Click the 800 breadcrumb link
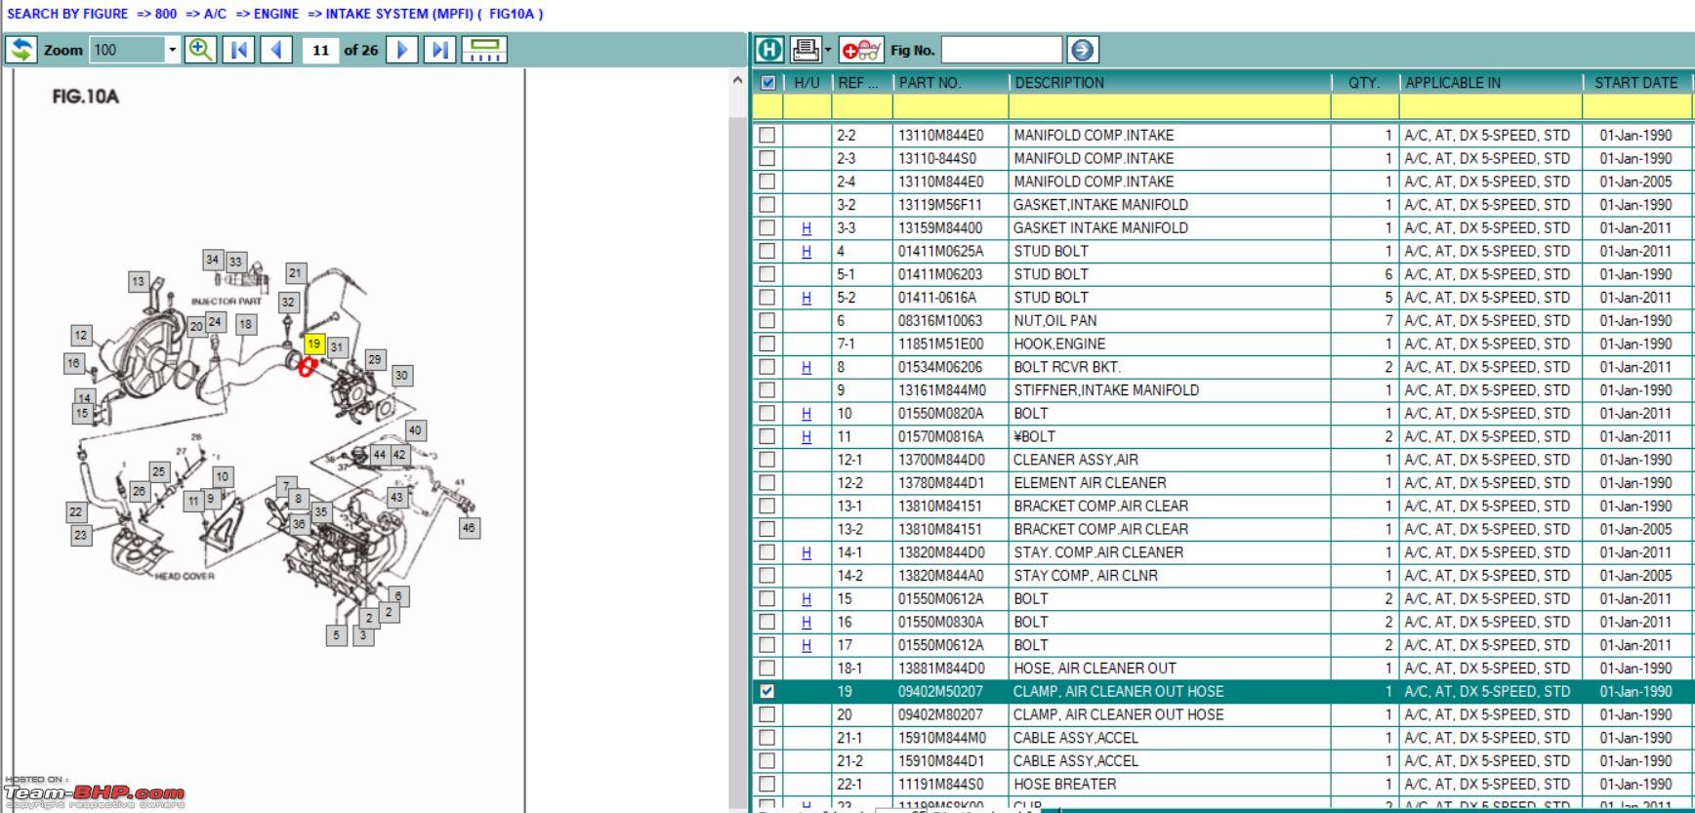The image size is (1695, 813). click(166, 14)
